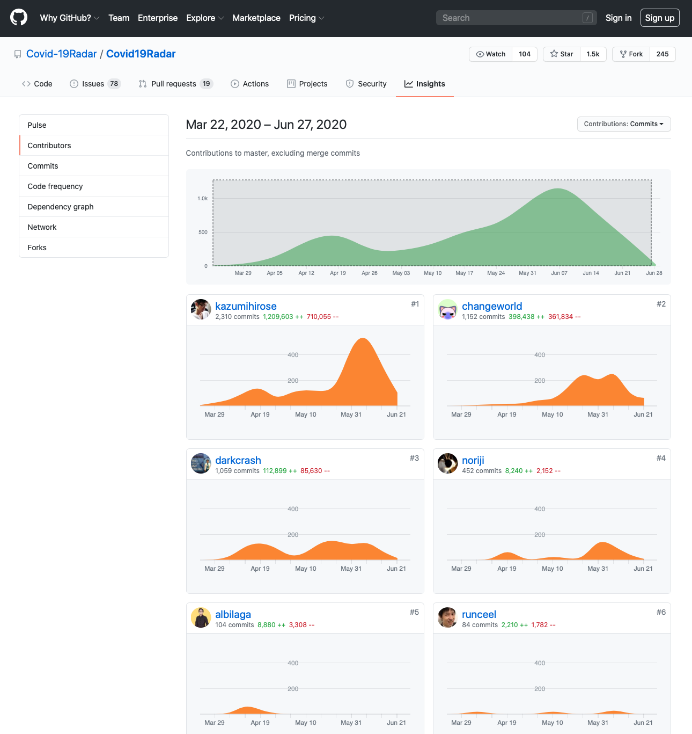This screenshot has height=734, width=692.
Task: Open the Marketplace link
Action: click(x=256, y=18)
